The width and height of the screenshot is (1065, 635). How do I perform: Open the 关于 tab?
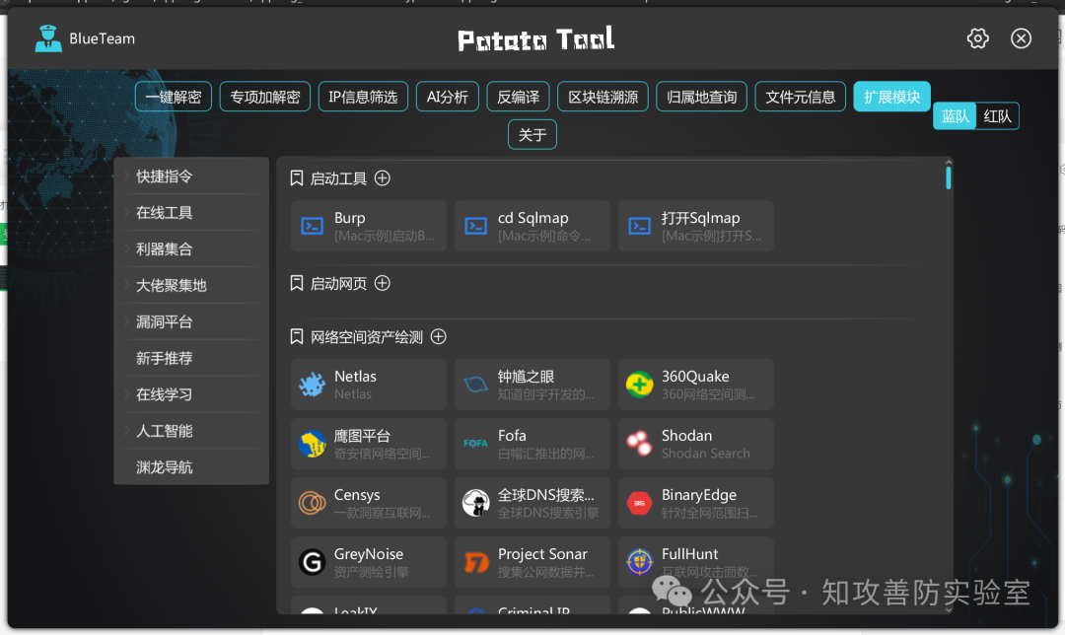click(x=532, y=134)
